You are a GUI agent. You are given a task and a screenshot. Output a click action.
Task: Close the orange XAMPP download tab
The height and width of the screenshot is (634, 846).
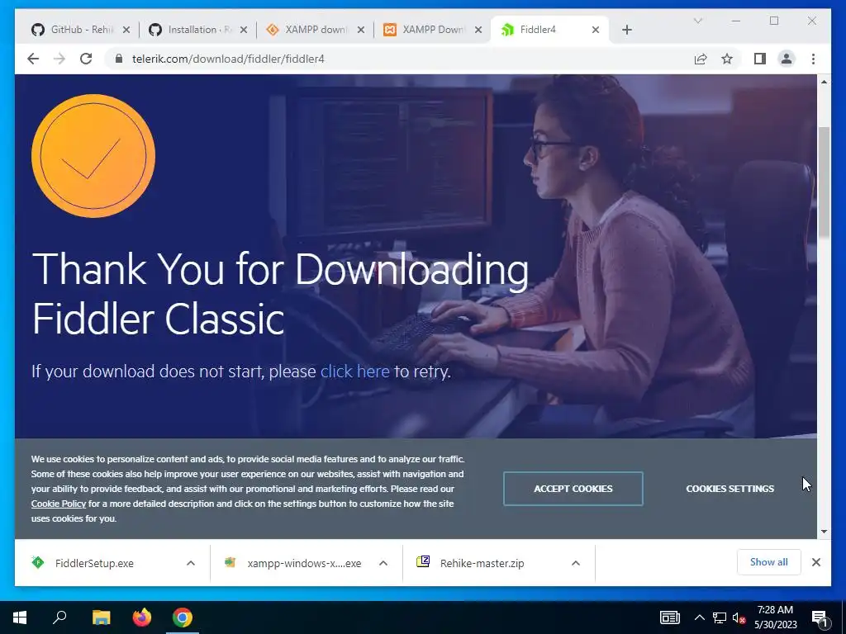[361, 30]
